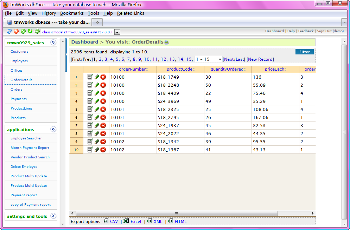Click the horizontal scrollbar thumb under the table

point(177,213)
